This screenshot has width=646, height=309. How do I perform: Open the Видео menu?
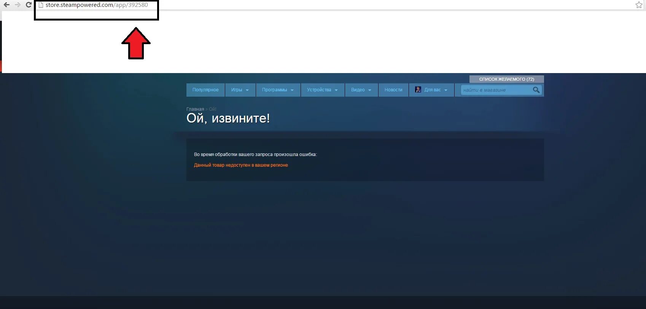[x=361, y=90]
